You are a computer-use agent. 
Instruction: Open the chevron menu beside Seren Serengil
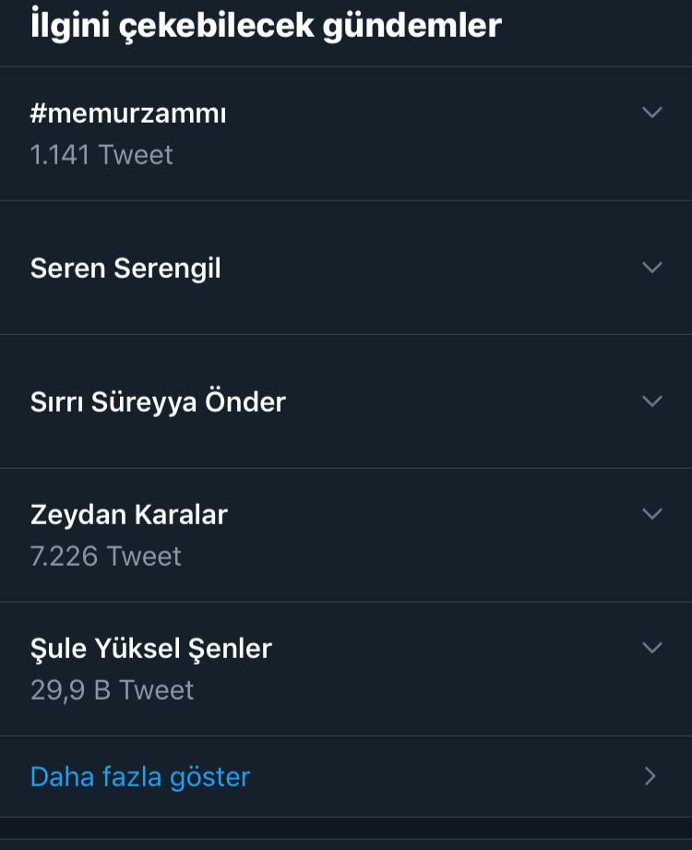click(x=652, y=268)
